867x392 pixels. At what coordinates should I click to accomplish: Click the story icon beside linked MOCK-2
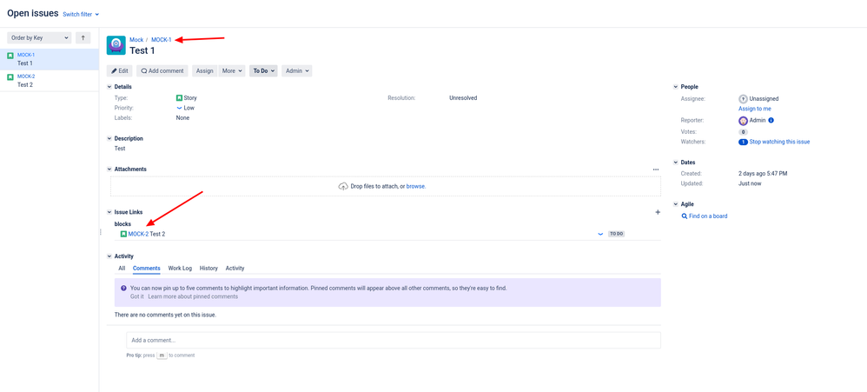[x=123, y=234]
